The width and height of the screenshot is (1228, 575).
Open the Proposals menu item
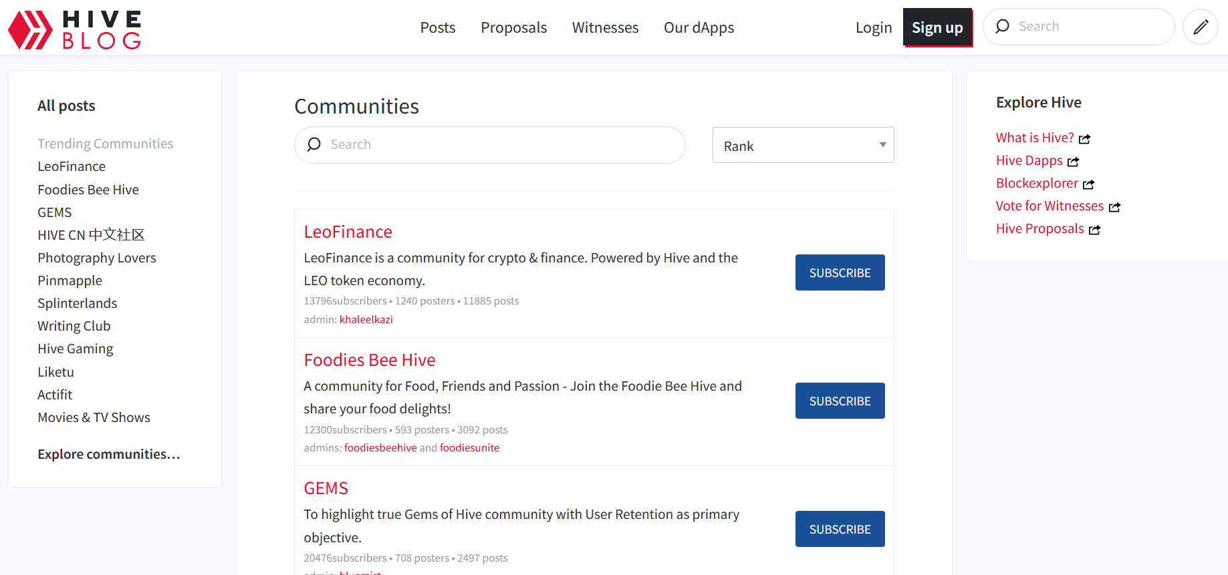coord(513,27)
